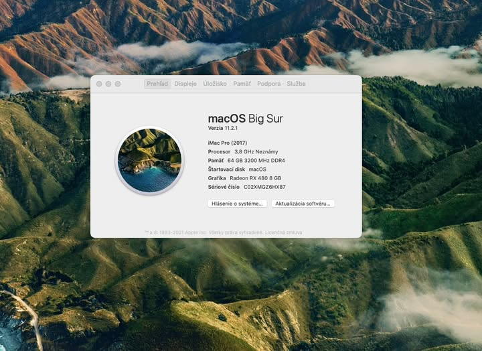Click the macOS Big Sur round logo

150,161
